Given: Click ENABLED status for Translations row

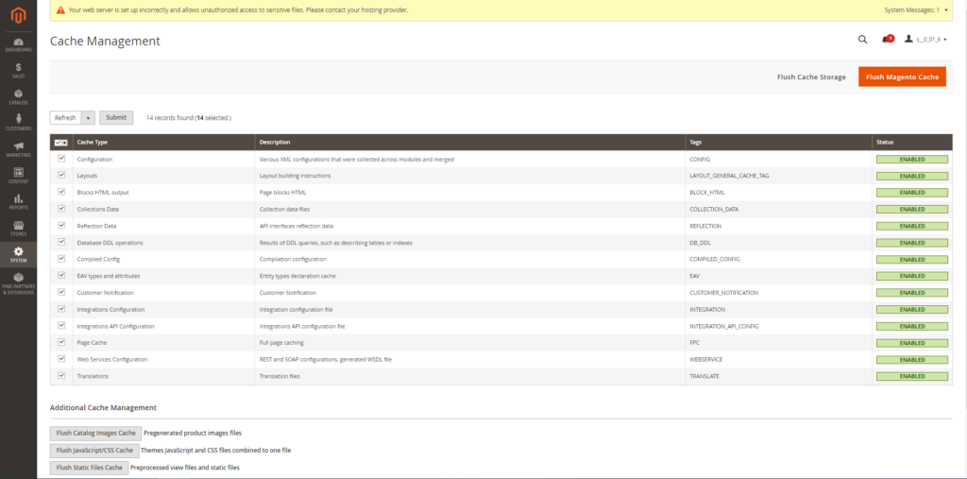Looking at the screenshot, I should pos(912,376).
